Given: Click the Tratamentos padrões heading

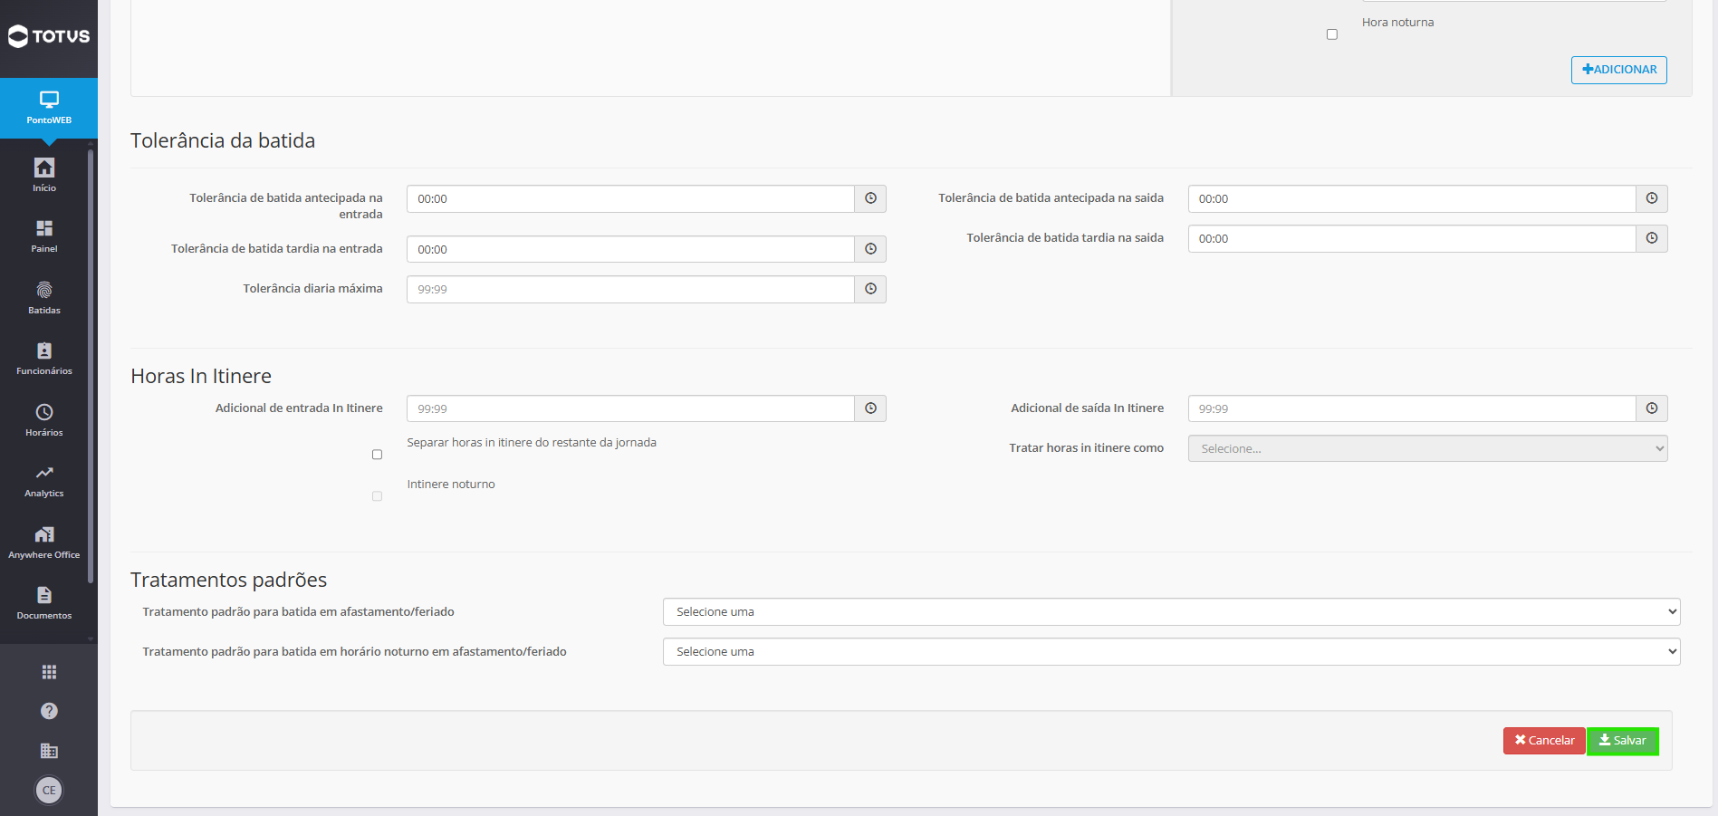Looking at the screenshot, I should tap(228, 580).
